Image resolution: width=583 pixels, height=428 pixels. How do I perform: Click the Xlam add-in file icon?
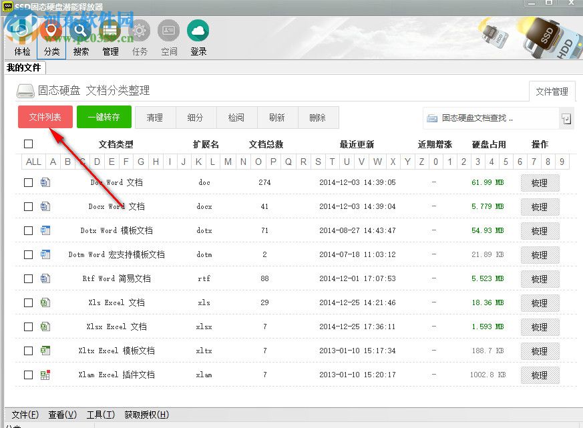[x=45, y=375]
